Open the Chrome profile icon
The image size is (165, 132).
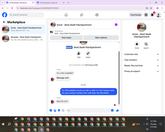click(157, 8)
